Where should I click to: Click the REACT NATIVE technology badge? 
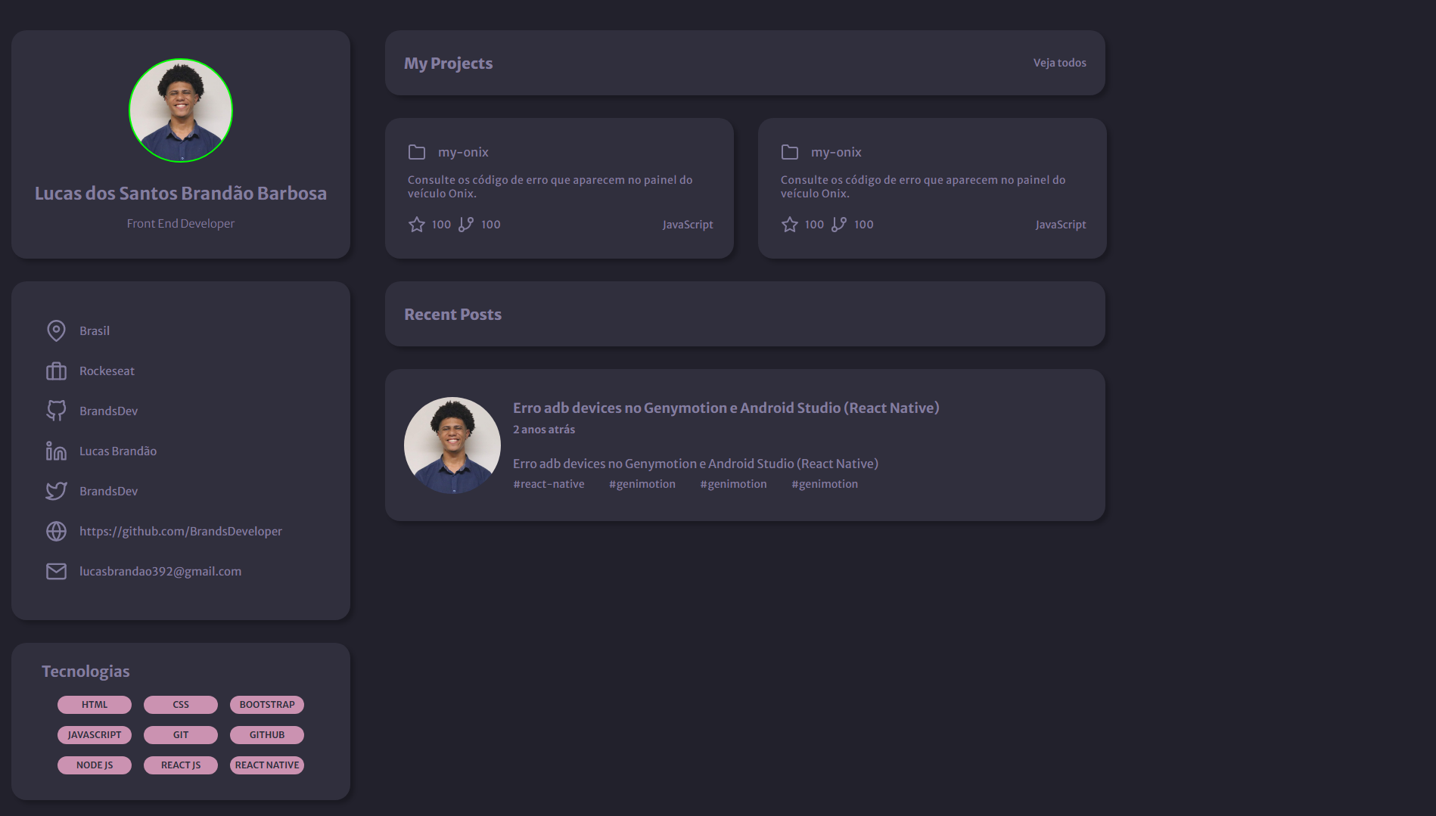click(x=267, y=765)
